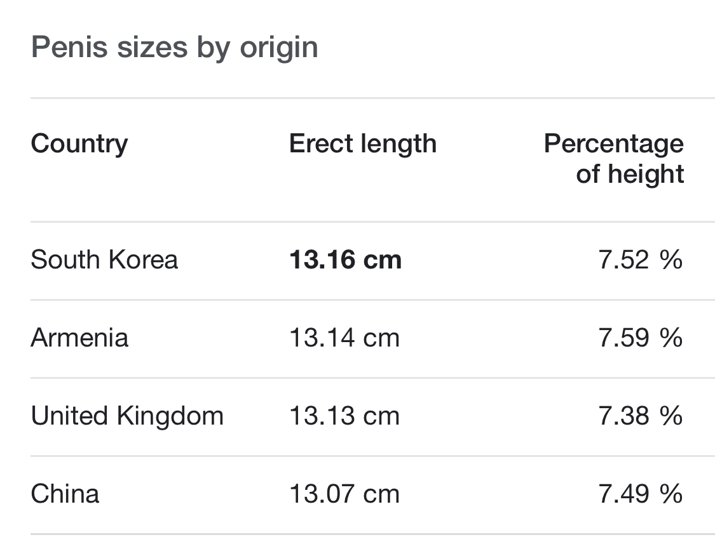This screenshot has height=549, width=715.
Task: Select the China country cell
Action: click(65, 494)
